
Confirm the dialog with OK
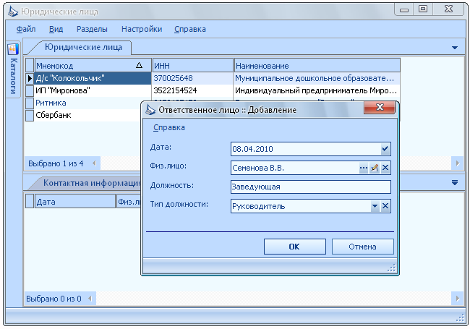coord(294,247)
